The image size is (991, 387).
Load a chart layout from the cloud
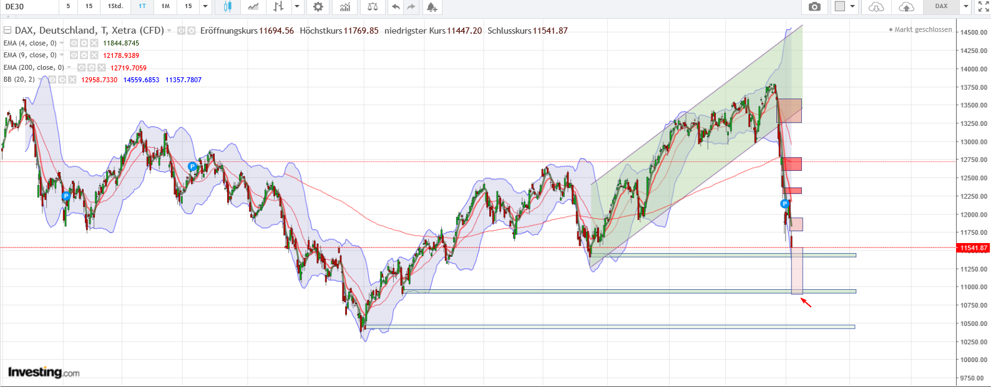click(876, 7)
